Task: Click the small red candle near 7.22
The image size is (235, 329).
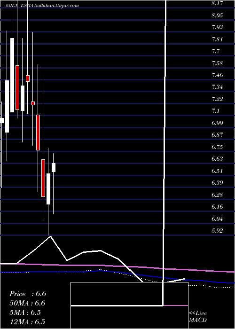Action: [x=33, y=103]
